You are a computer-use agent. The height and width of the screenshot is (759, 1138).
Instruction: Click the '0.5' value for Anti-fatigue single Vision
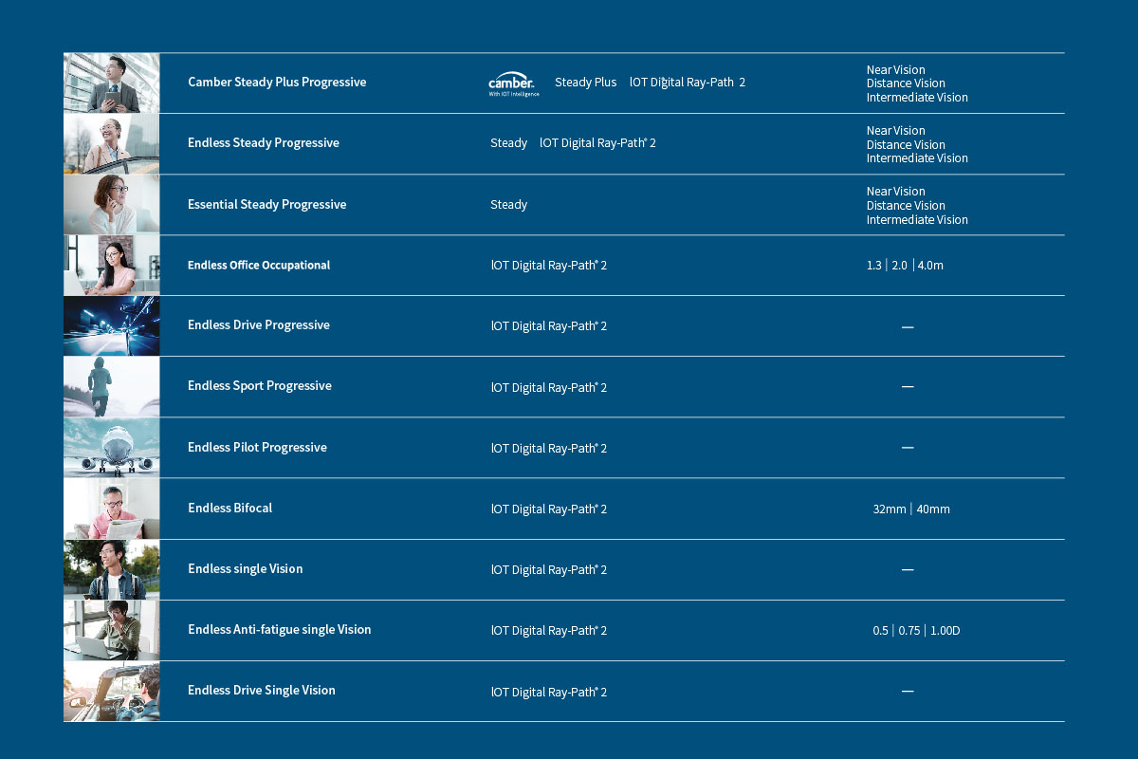click(881, 631)
